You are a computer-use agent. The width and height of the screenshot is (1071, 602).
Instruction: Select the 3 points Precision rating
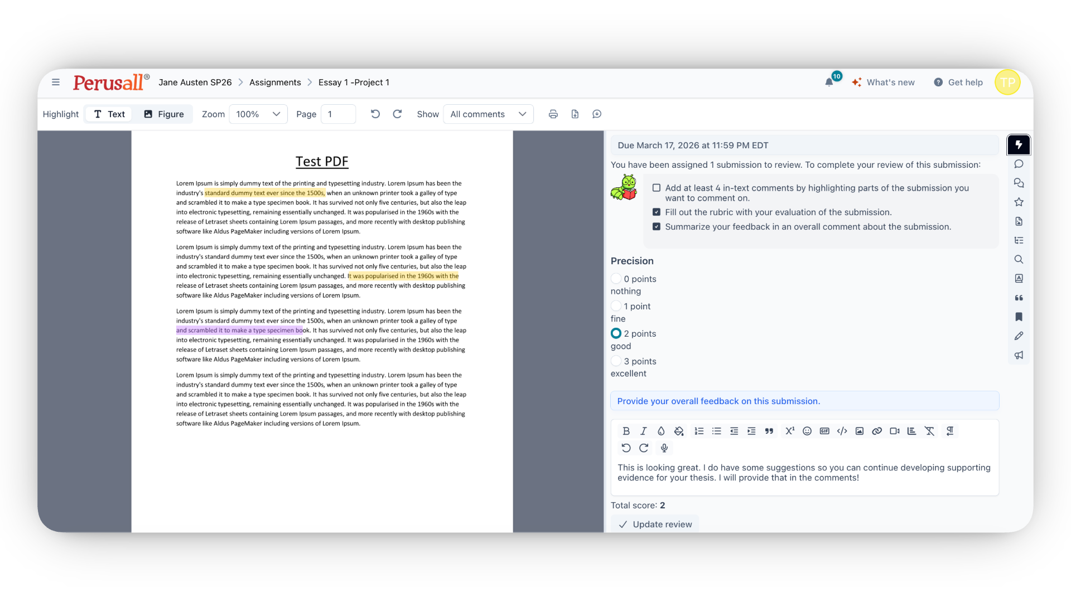pyautogui.click(x=616, y=361)
